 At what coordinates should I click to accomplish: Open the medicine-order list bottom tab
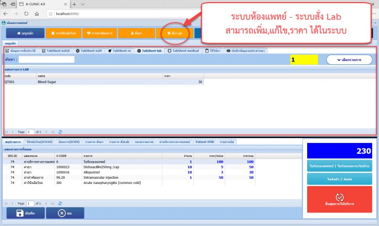click(x=94, y=142)
